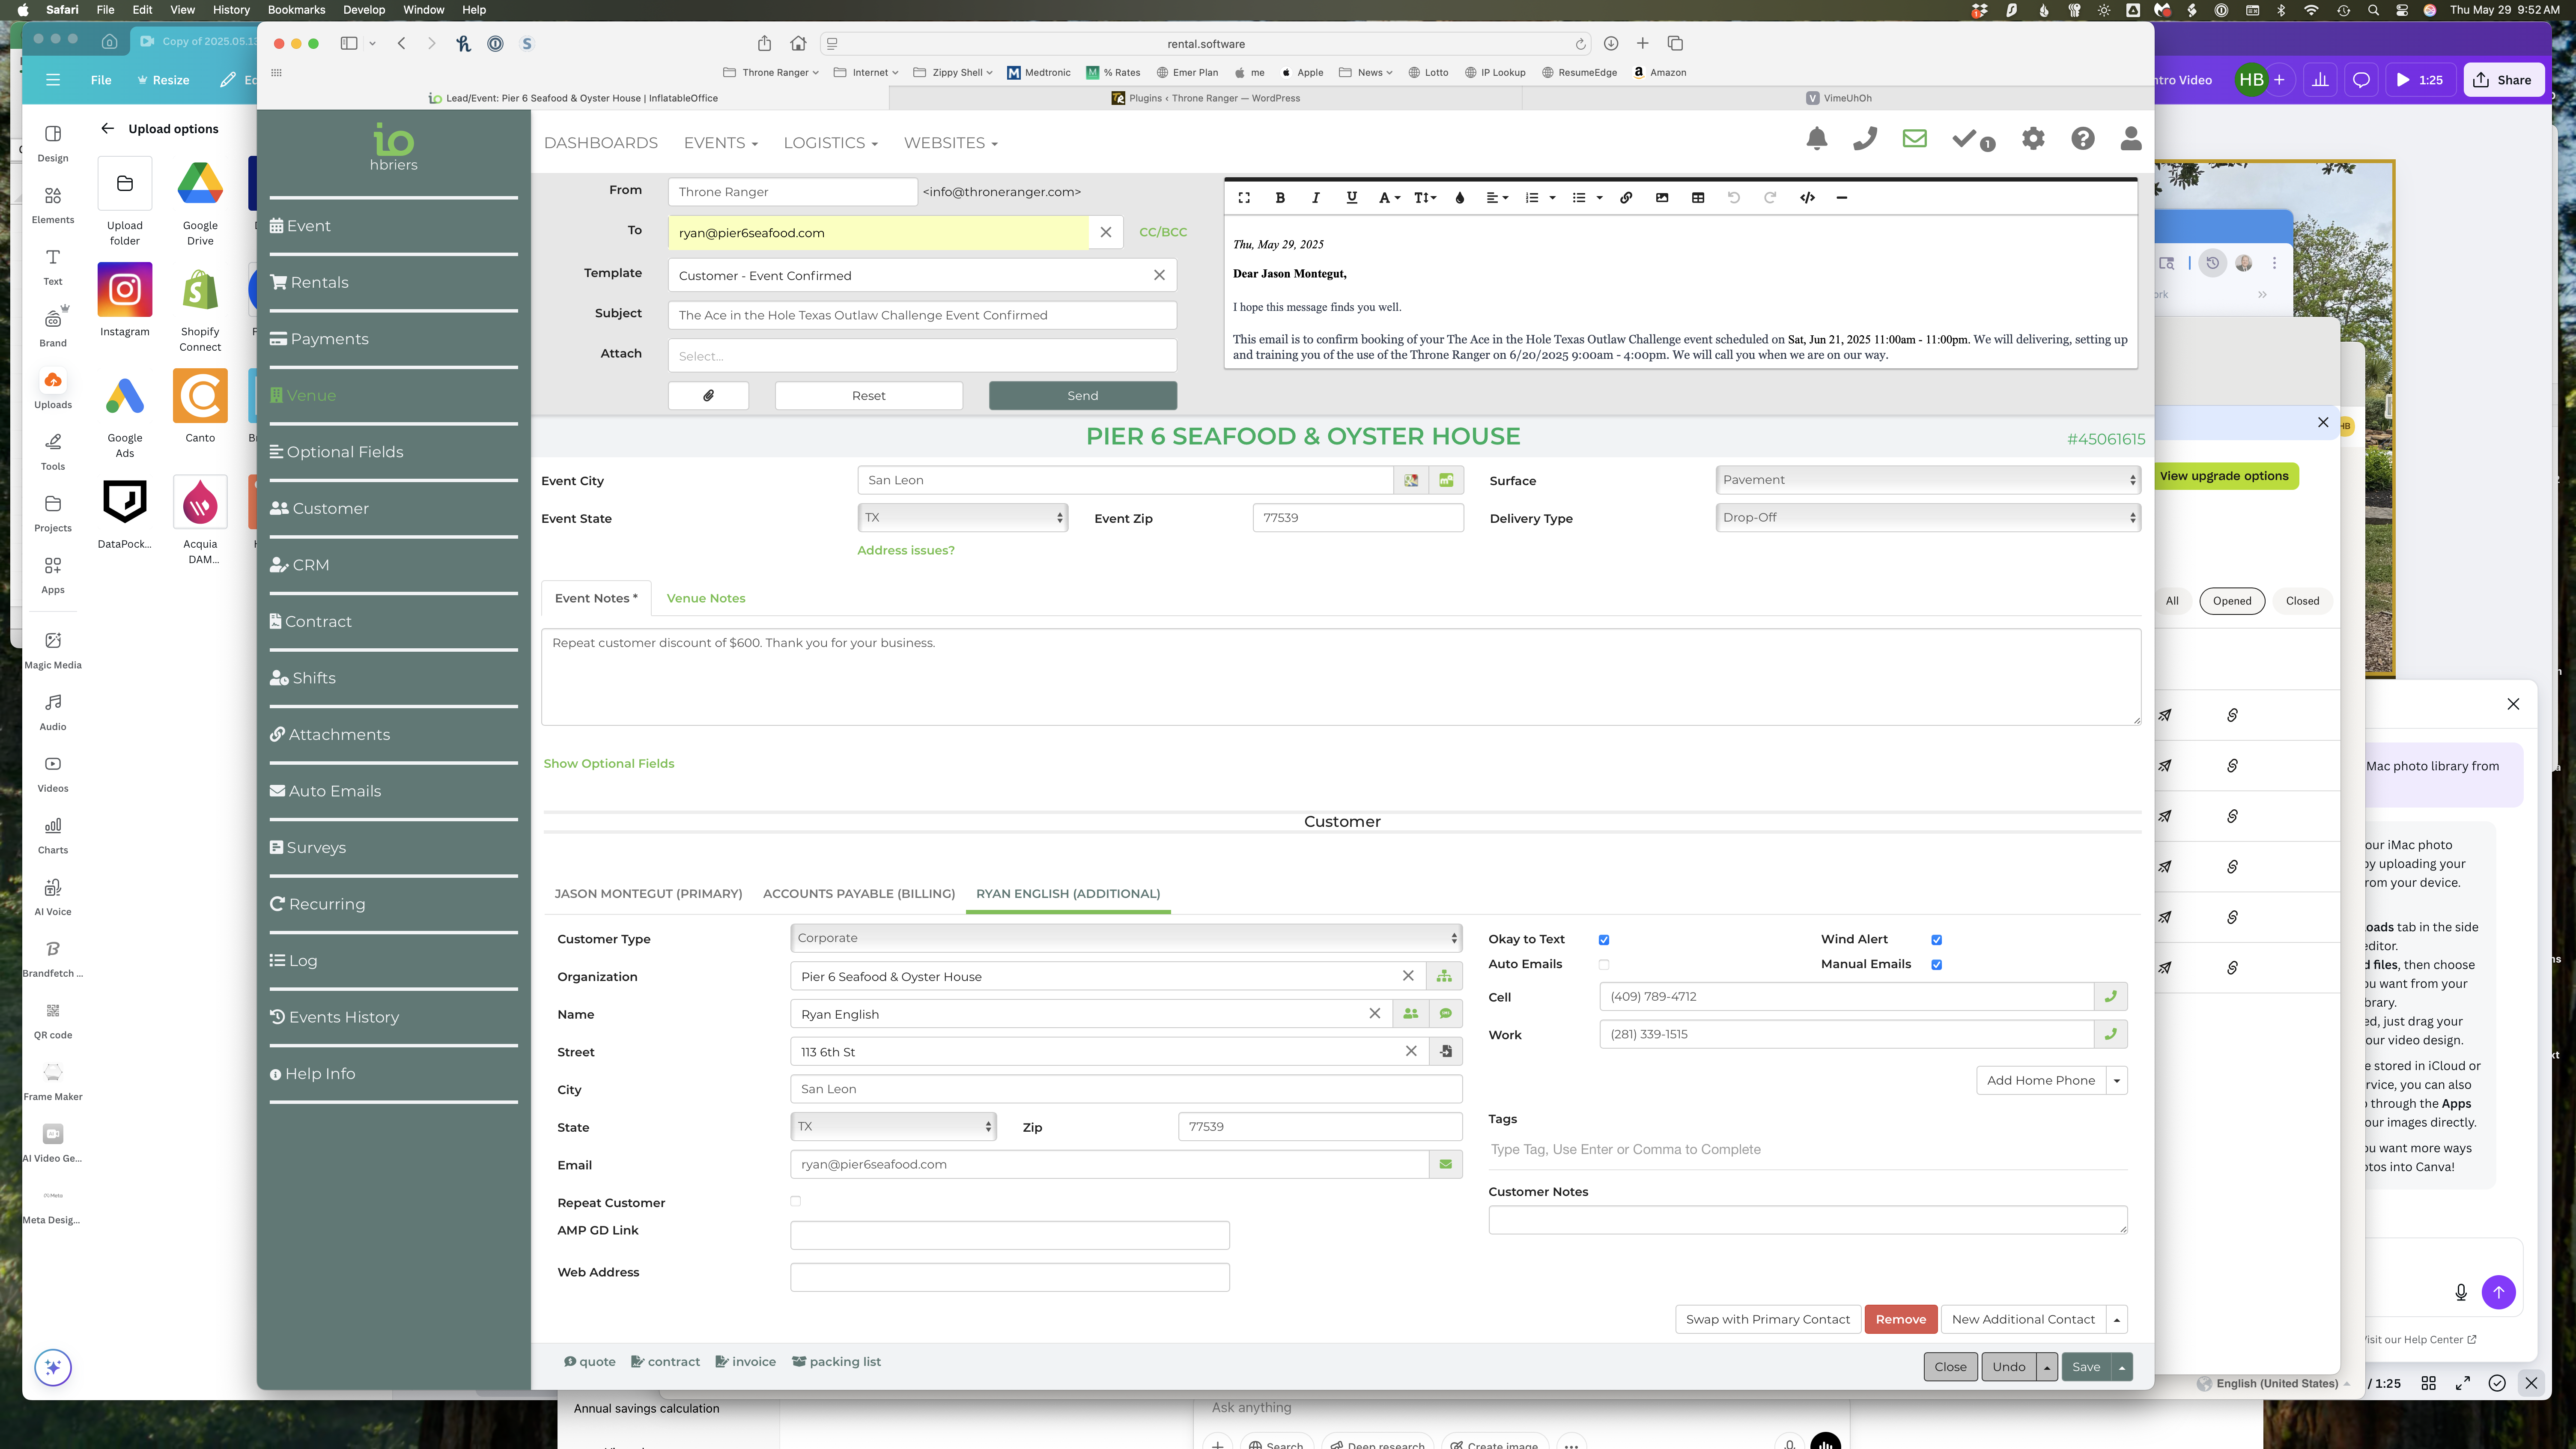Click the phone icon in the top navigation

pyautogui.click(x=1865, y=139)
